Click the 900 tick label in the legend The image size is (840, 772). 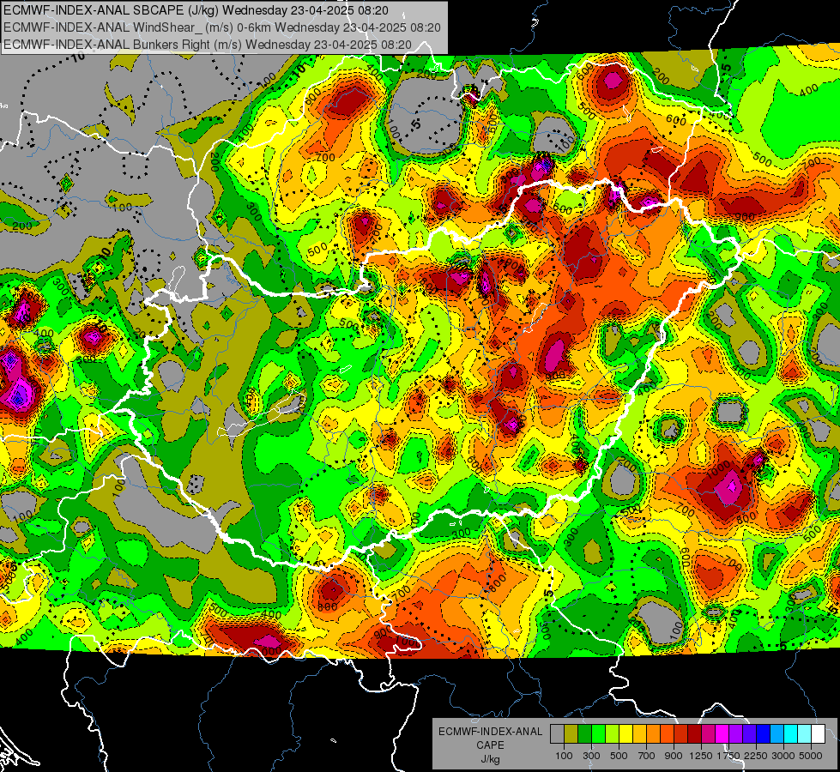click(674, 756)
